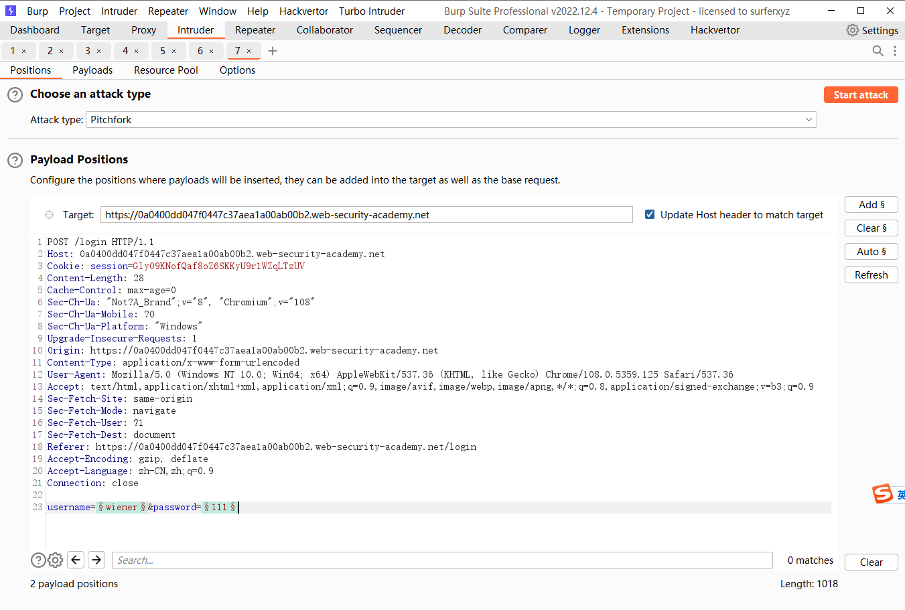Viewport: 905px width, 610px height.
Task: Switch to the main Repeater tab
Action: pos(255,30)
